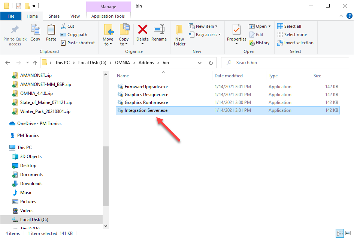The image size is (354, 238).
Task: Click Invert selection in ribbon
Action: coord(295,43)
